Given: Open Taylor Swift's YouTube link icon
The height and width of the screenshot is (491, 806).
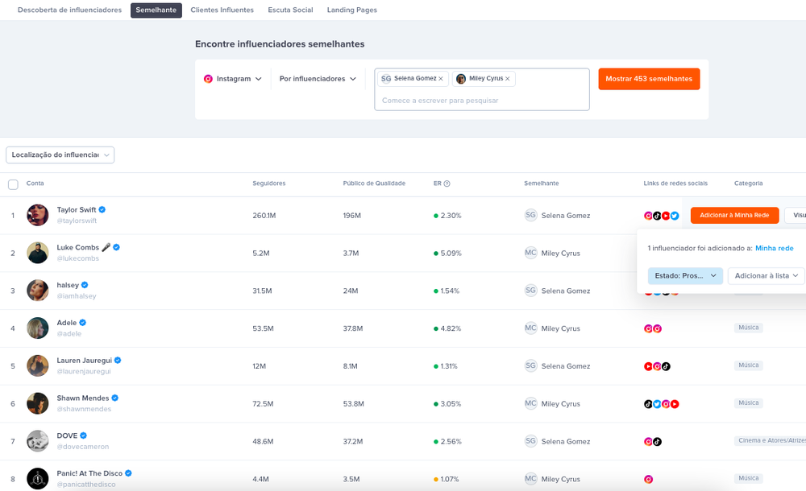Looking at the screenshot, I should point(666,216).
